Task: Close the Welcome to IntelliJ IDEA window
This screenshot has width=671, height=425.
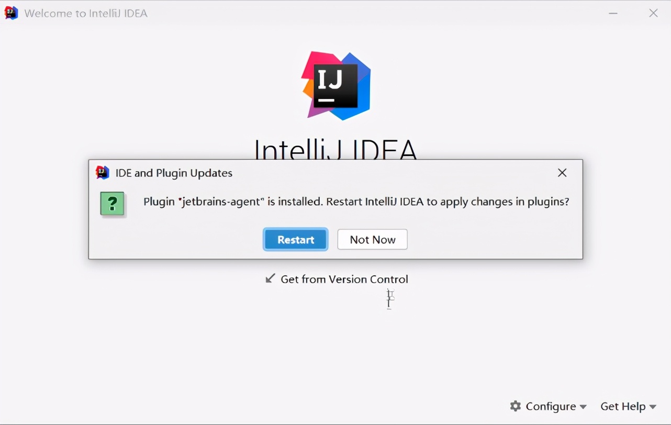Action: [653, 13]
